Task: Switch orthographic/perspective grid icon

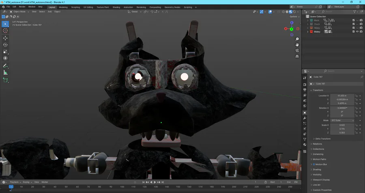Action: pyautogui.click(x=297, y=56)
